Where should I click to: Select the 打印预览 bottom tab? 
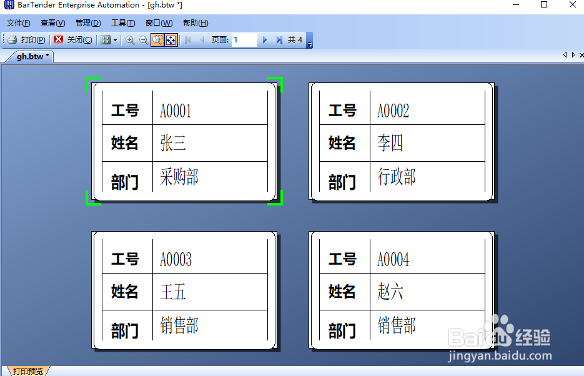[28, 371]
